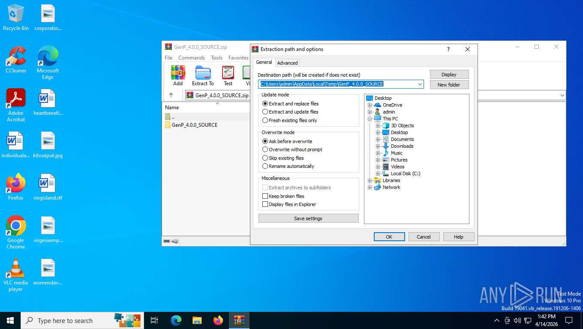This screenshot has height=329, width=583.
Task: Expand the 3D Objects tree node
Action: pos(378,126)
